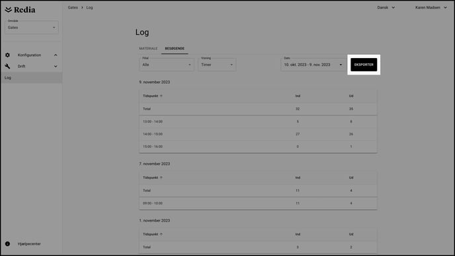Screen dimensions: 455x256
Task: Click the Eksporter button
Action: pos(364,65)
